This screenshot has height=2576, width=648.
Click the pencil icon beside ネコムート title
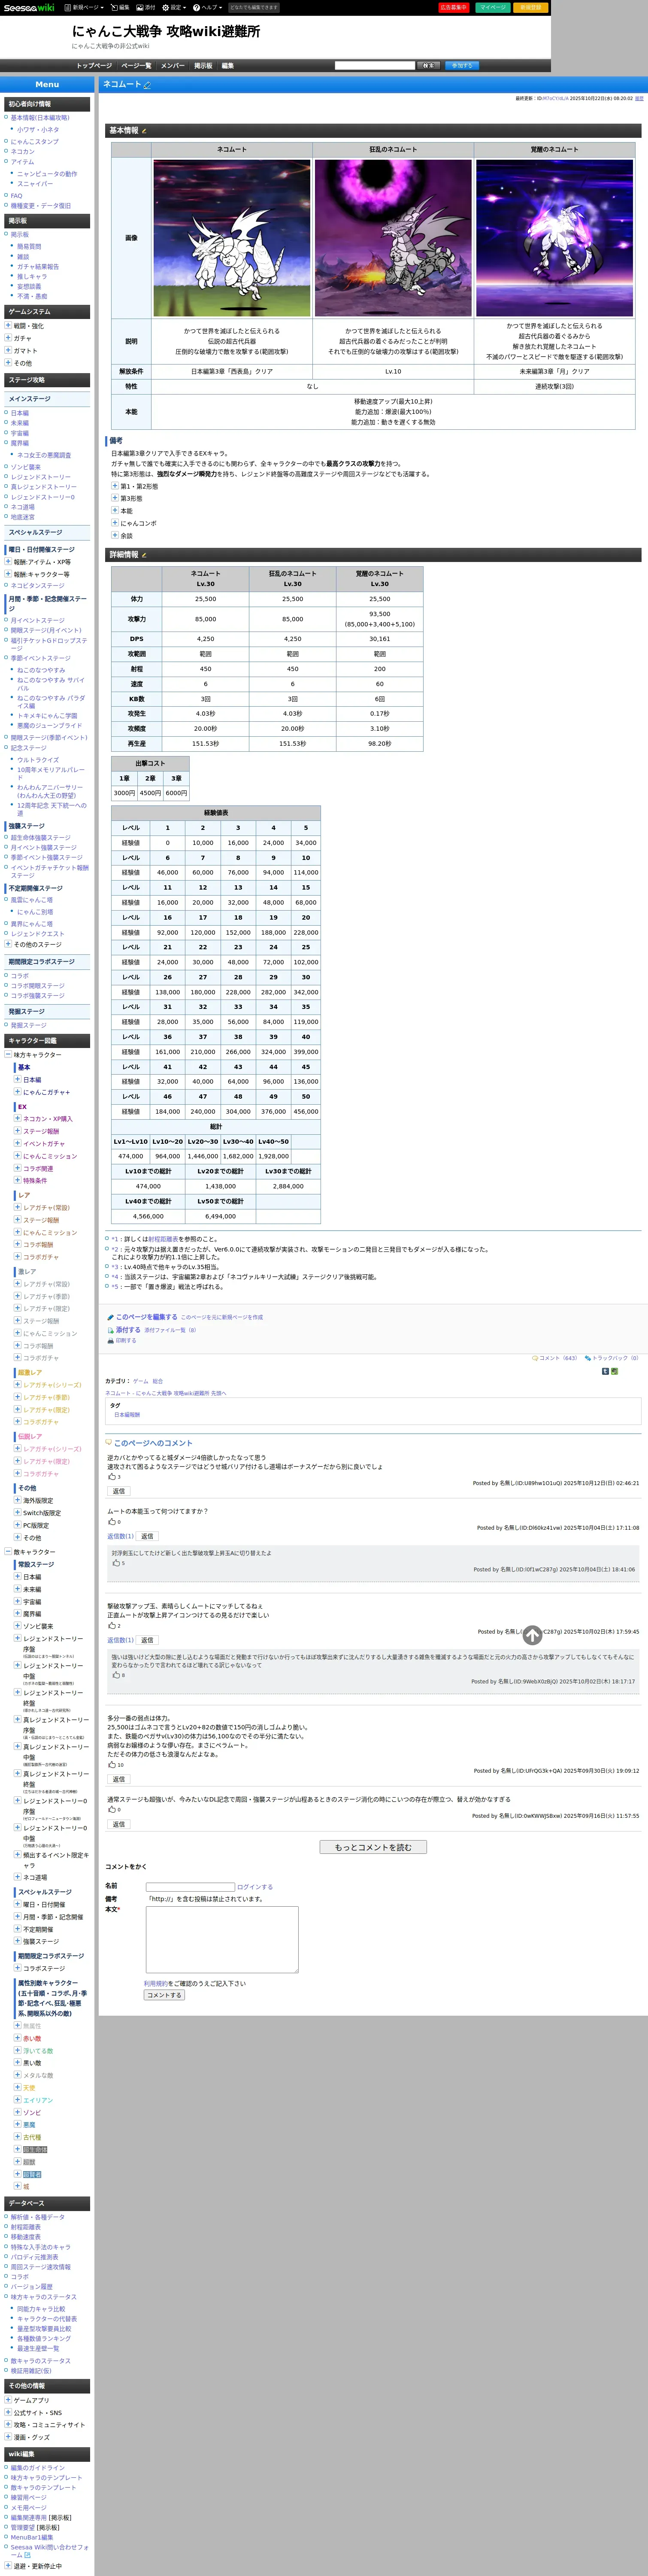tap(147, 85)
